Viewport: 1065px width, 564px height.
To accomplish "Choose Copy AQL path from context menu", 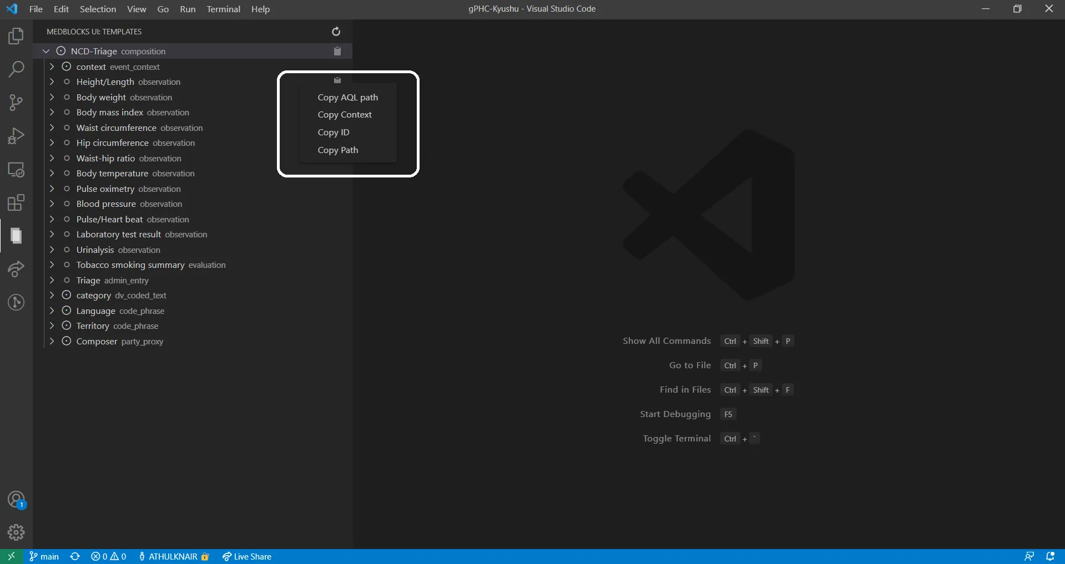I will [347, 97].
